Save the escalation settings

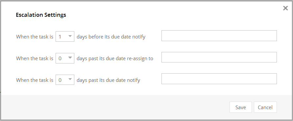[x=241, y=107]
